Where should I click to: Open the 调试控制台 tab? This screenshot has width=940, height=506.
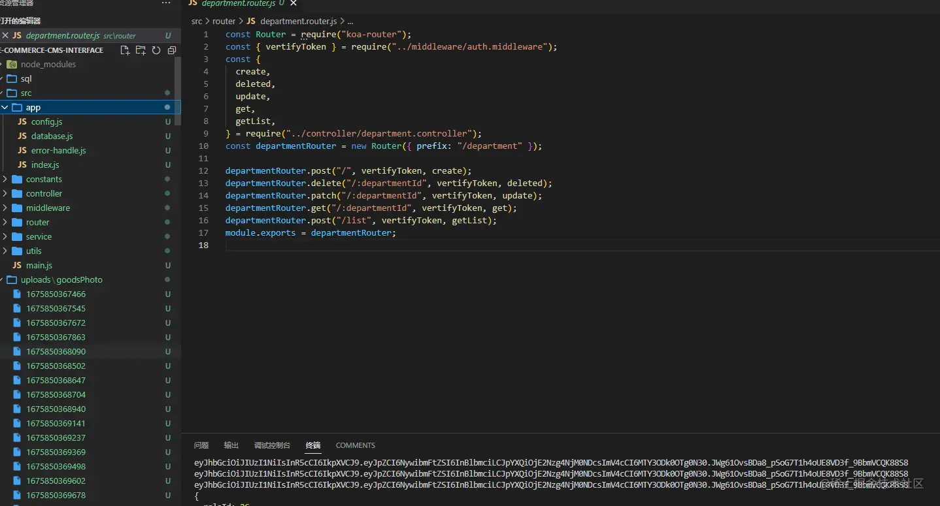pyautogui.click(x=273, y=445)
